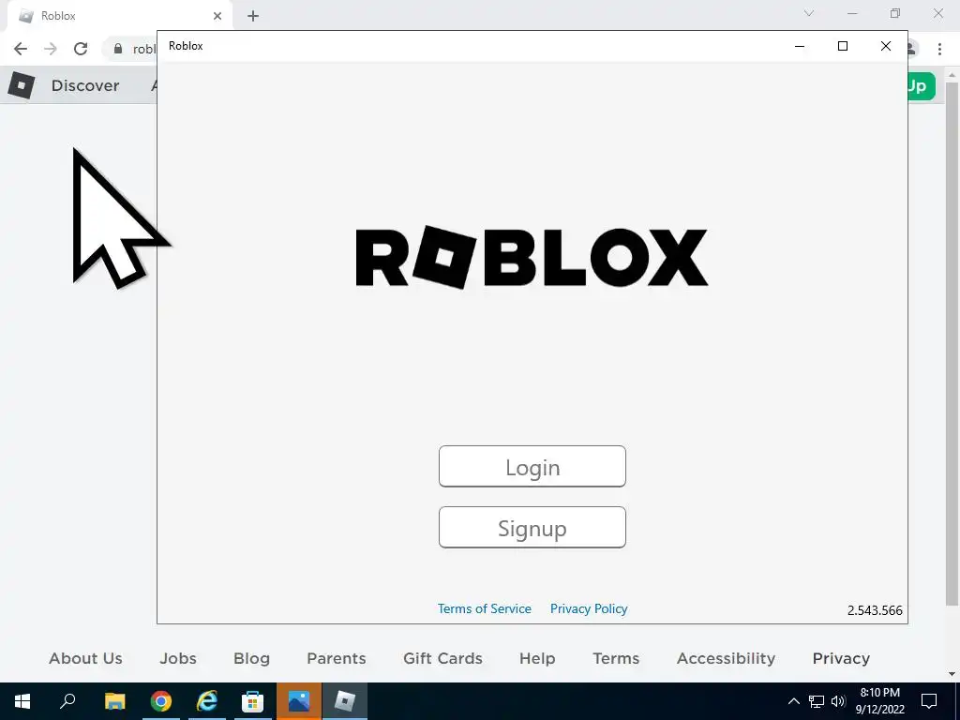The width and height of the screenshot is (960, 720).
Task: Open Discover in the Roblox website navbar
Action: [x=85, y=85]
